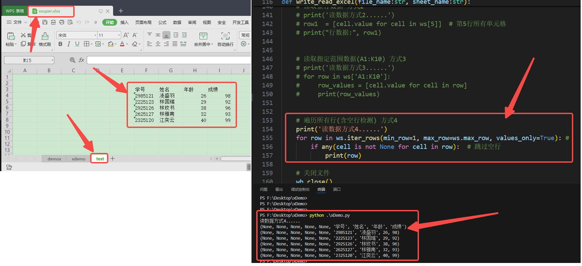Switch to the 插入 ribbon tab

click(x=125, y=23)
